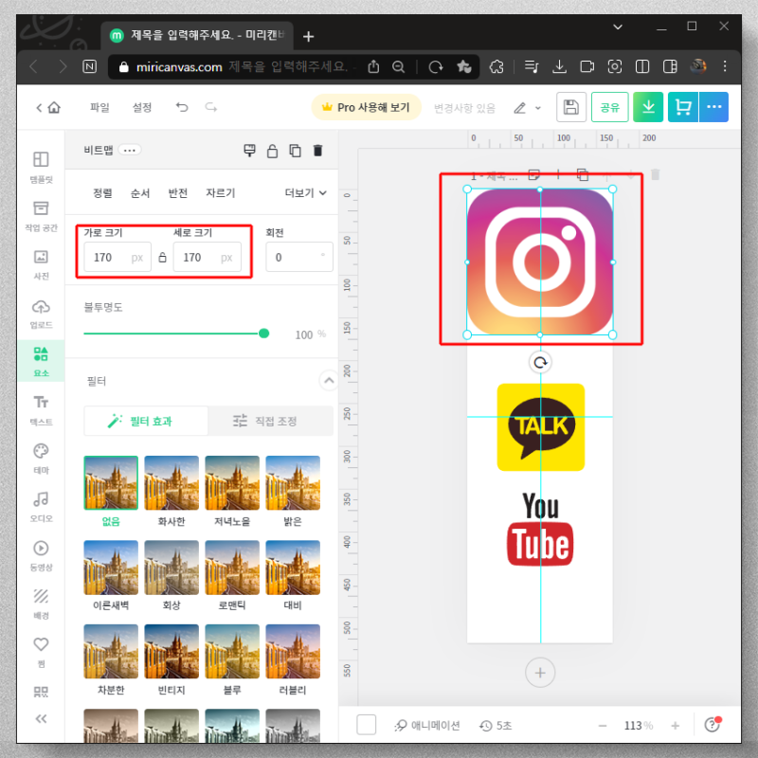Open the blue more options button
This screenshot has height=758, width=758.
click(x=713, y=107)
